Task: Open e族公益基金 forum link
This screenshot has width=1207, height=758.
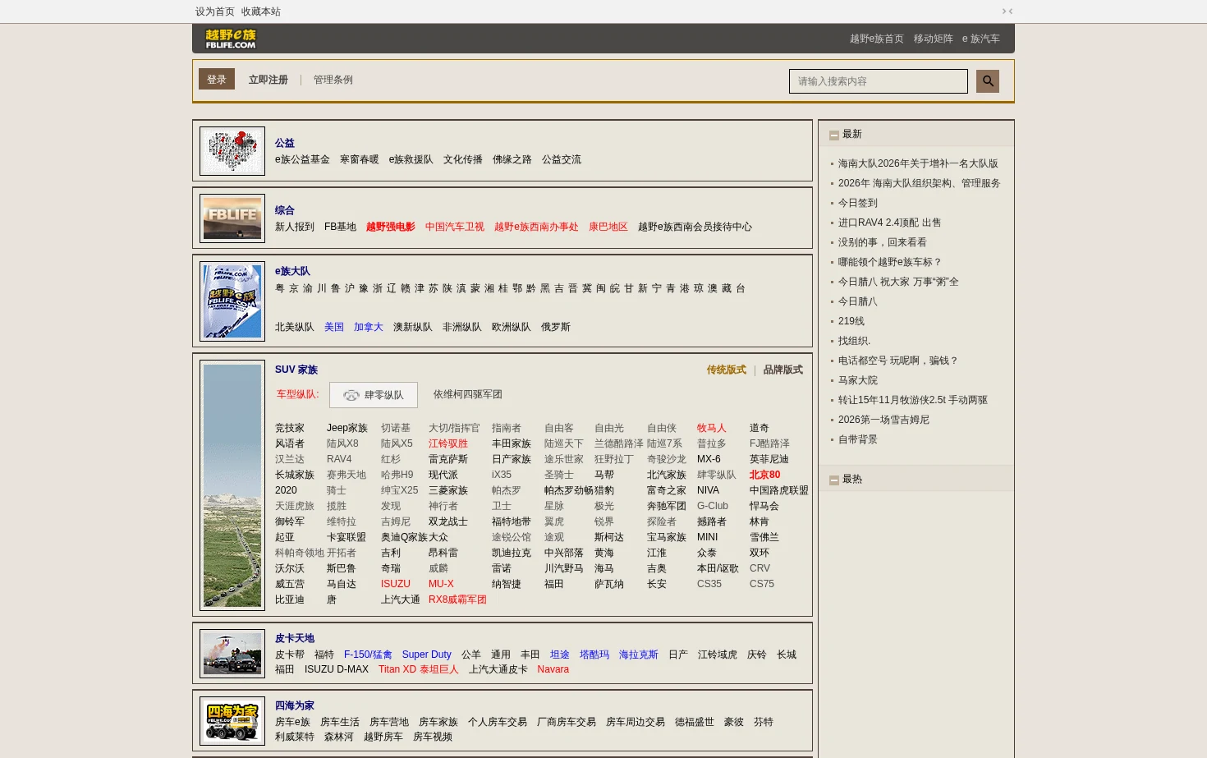Action: click(302, 159)
